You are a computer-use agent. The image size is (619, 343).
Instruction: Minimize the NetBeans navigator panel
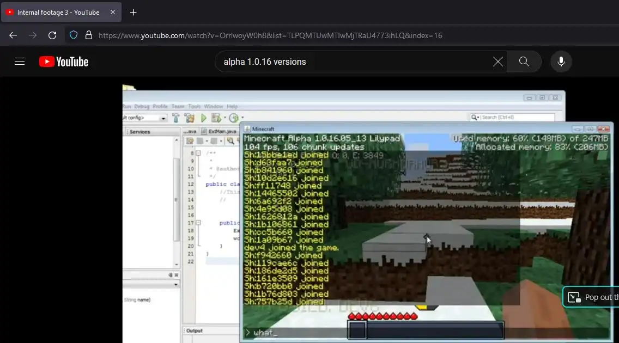pos(171,275)
